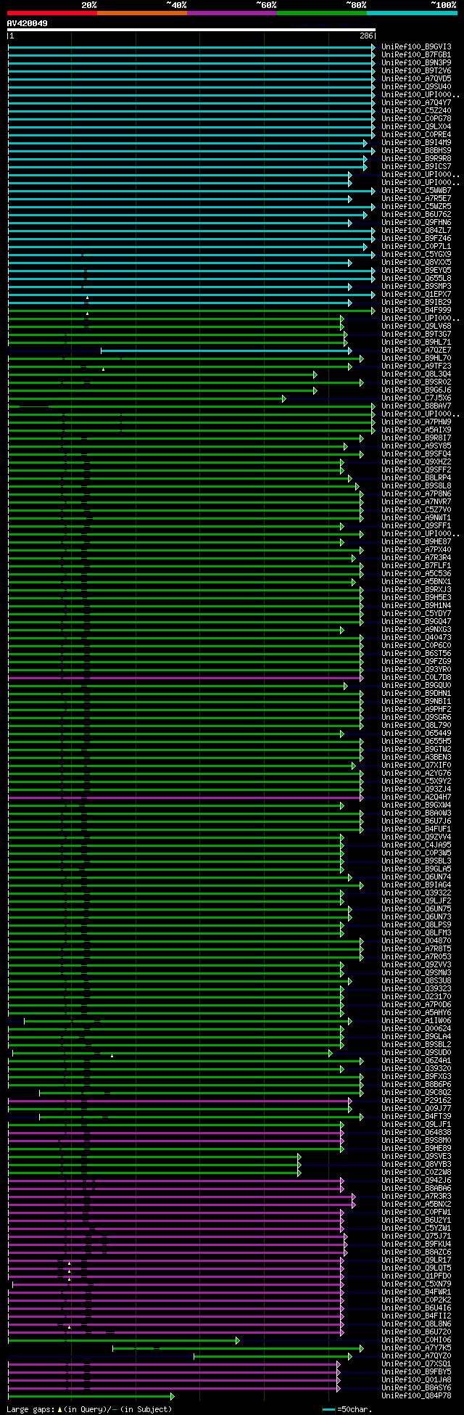Click the red 20% identity legend bar
464x1415 pixels.
51,13
